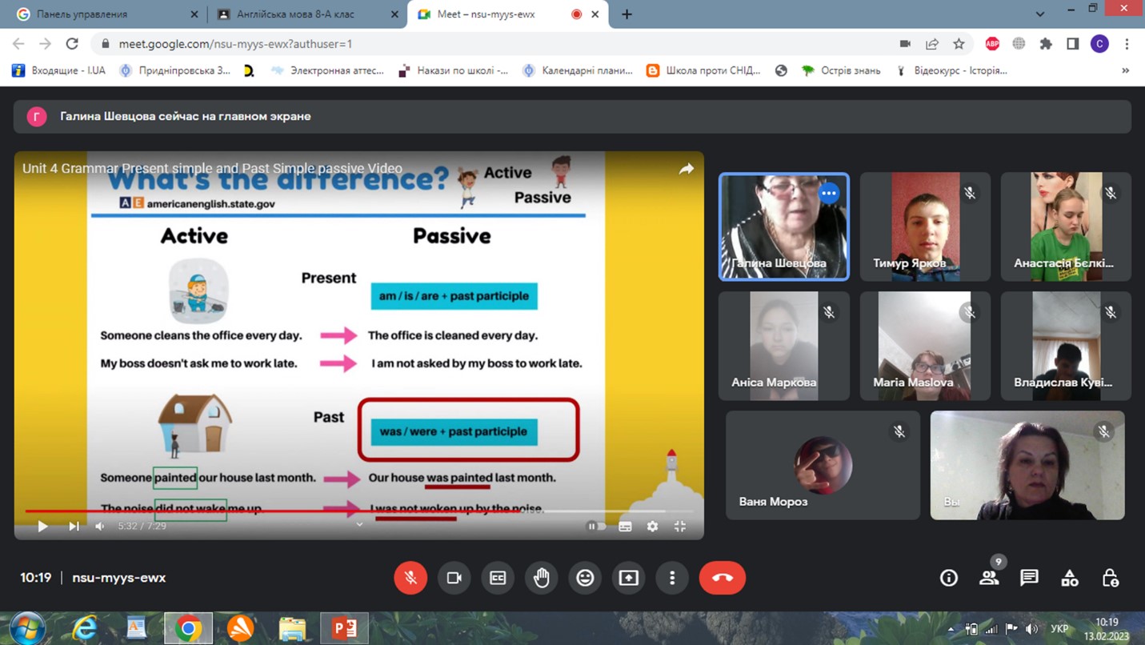Exit full screen of the video
This screenshot has width=1145, height=645.
click(x=680, y=526)
